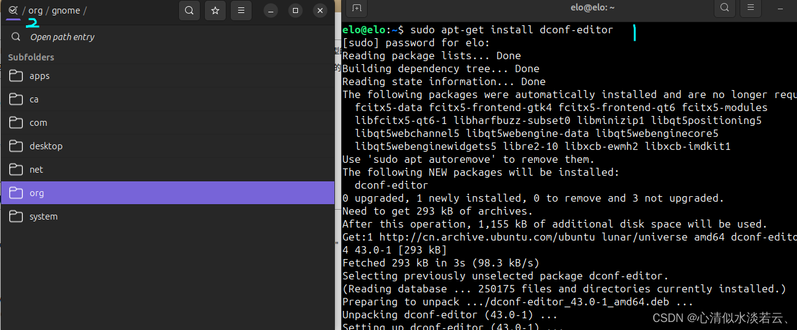Go to 'gnome' segment in path bar

tap(66, 10)
